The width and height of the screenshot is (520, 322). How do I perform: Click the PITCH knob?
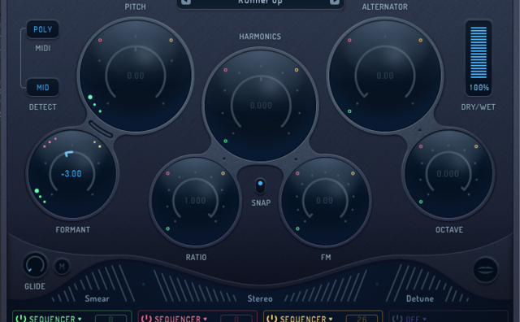(136, 76)
